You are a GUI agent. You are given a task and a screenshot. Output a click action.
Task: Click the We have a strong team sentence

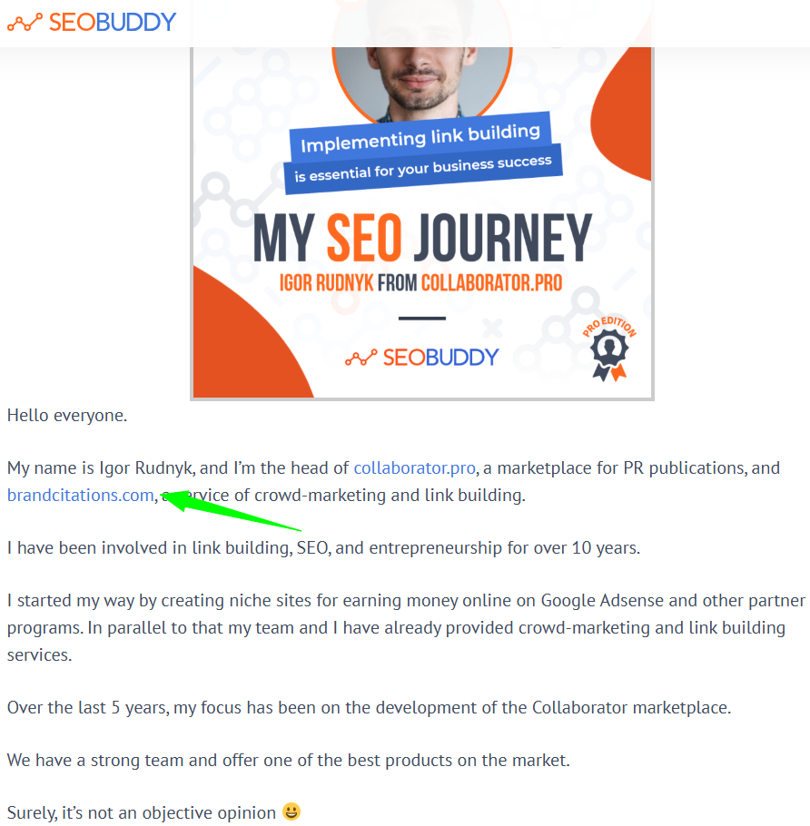coord(288,760)
